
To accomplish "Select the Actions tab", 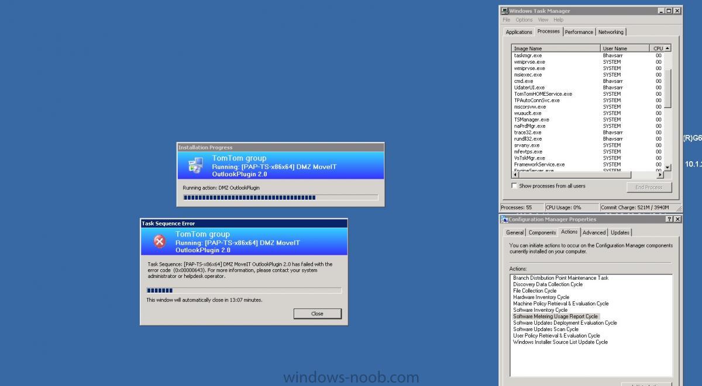I will pos(569,232).
